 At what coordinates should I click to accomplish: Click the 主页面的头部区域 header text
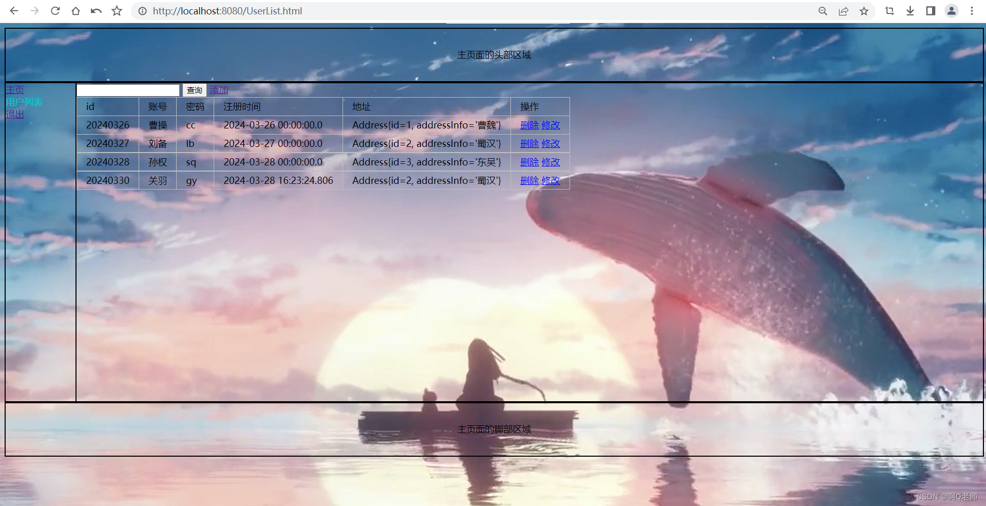[x=494, y=55]
